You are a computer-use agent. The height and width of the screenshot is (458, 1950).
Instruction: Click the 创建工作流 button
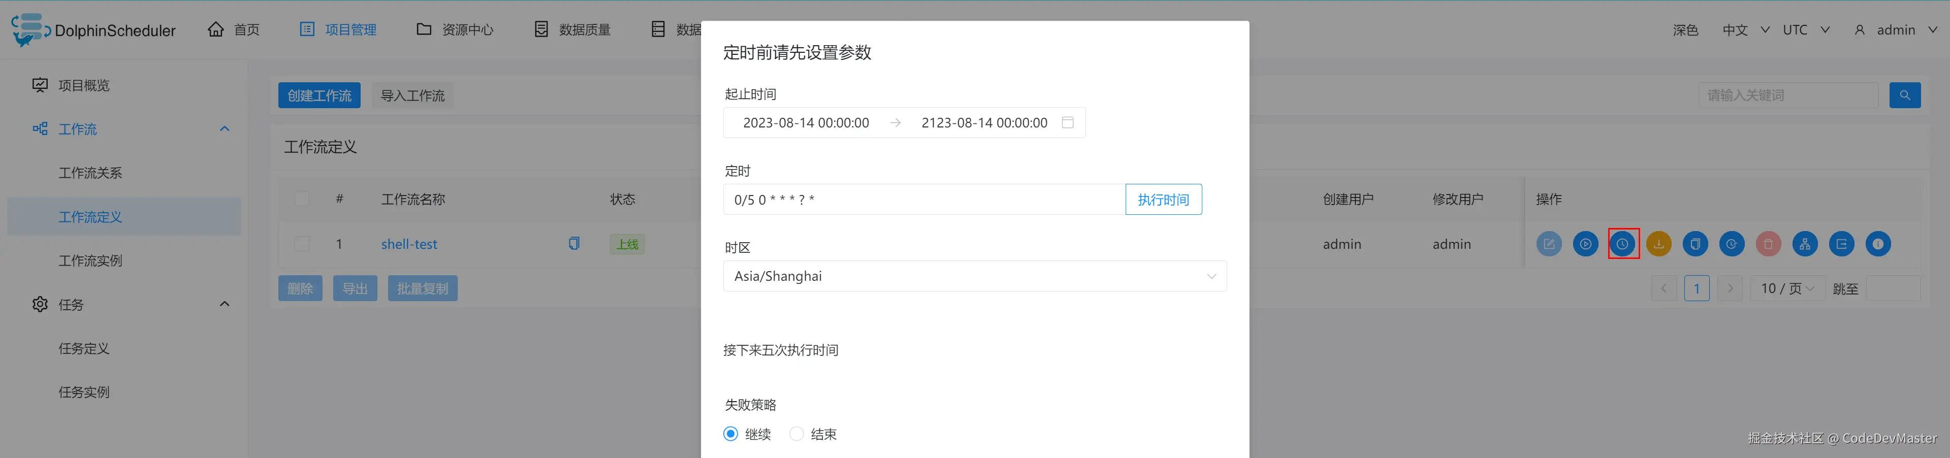pos(318,95)
